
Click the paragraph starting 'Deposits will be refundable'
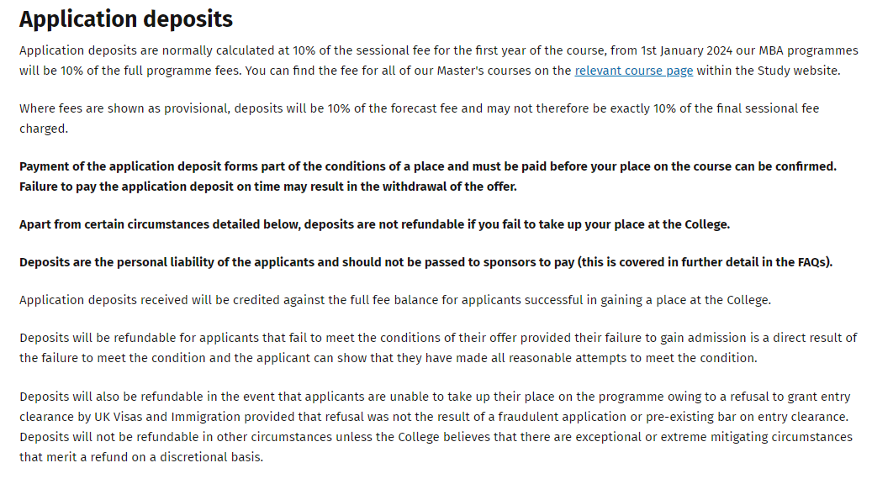pos(438,348)
